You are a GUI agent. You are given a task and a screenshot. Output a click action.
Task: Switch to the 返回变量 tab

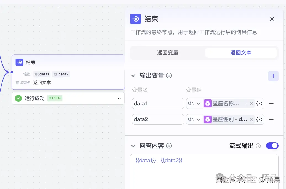(x=167, y=53)
